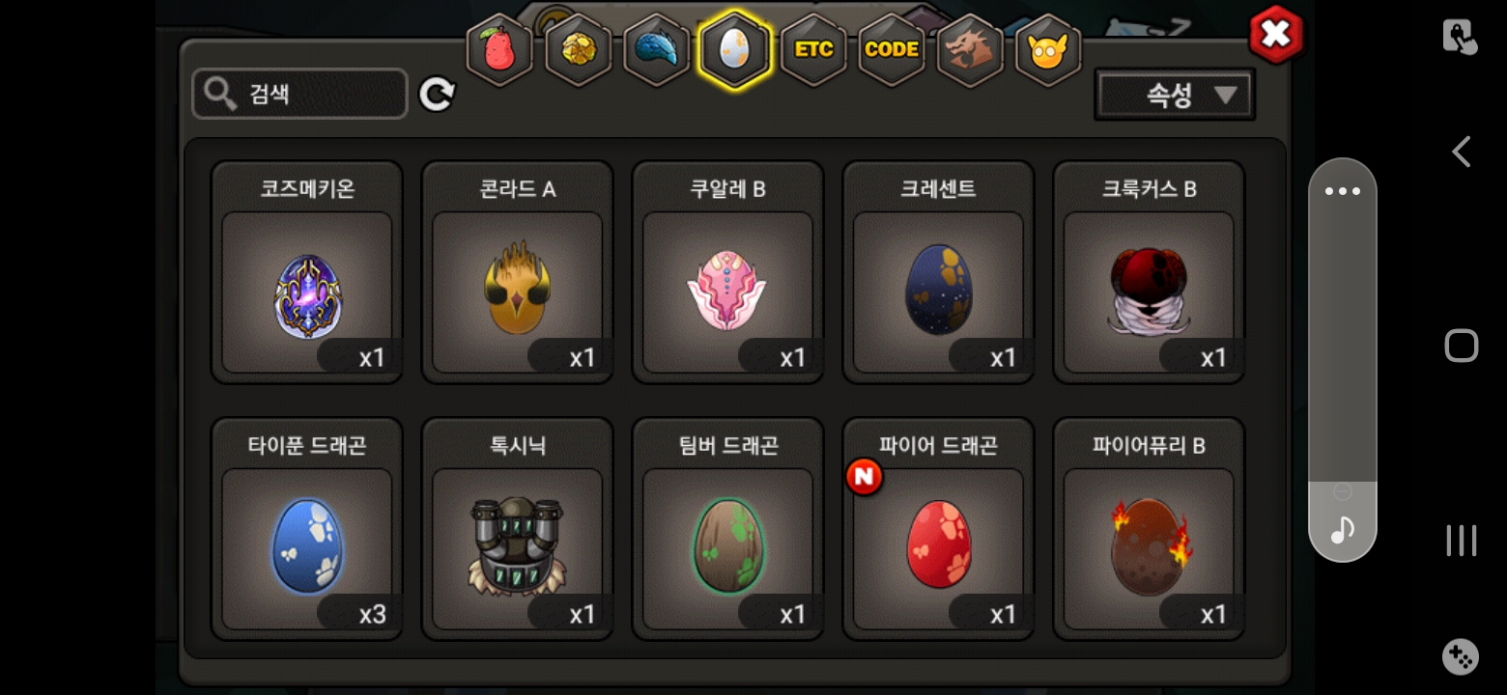Switch to the ETC tab
Screen dimensions: 1507x695
(813, 50)
